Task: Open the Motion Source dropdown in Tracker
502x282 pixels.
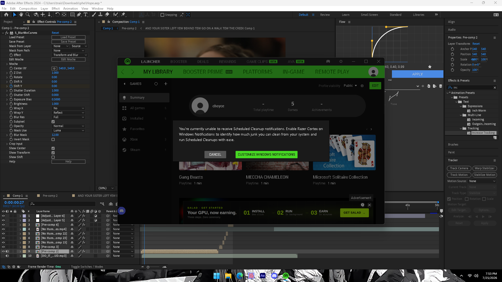Action: (482, 181)
